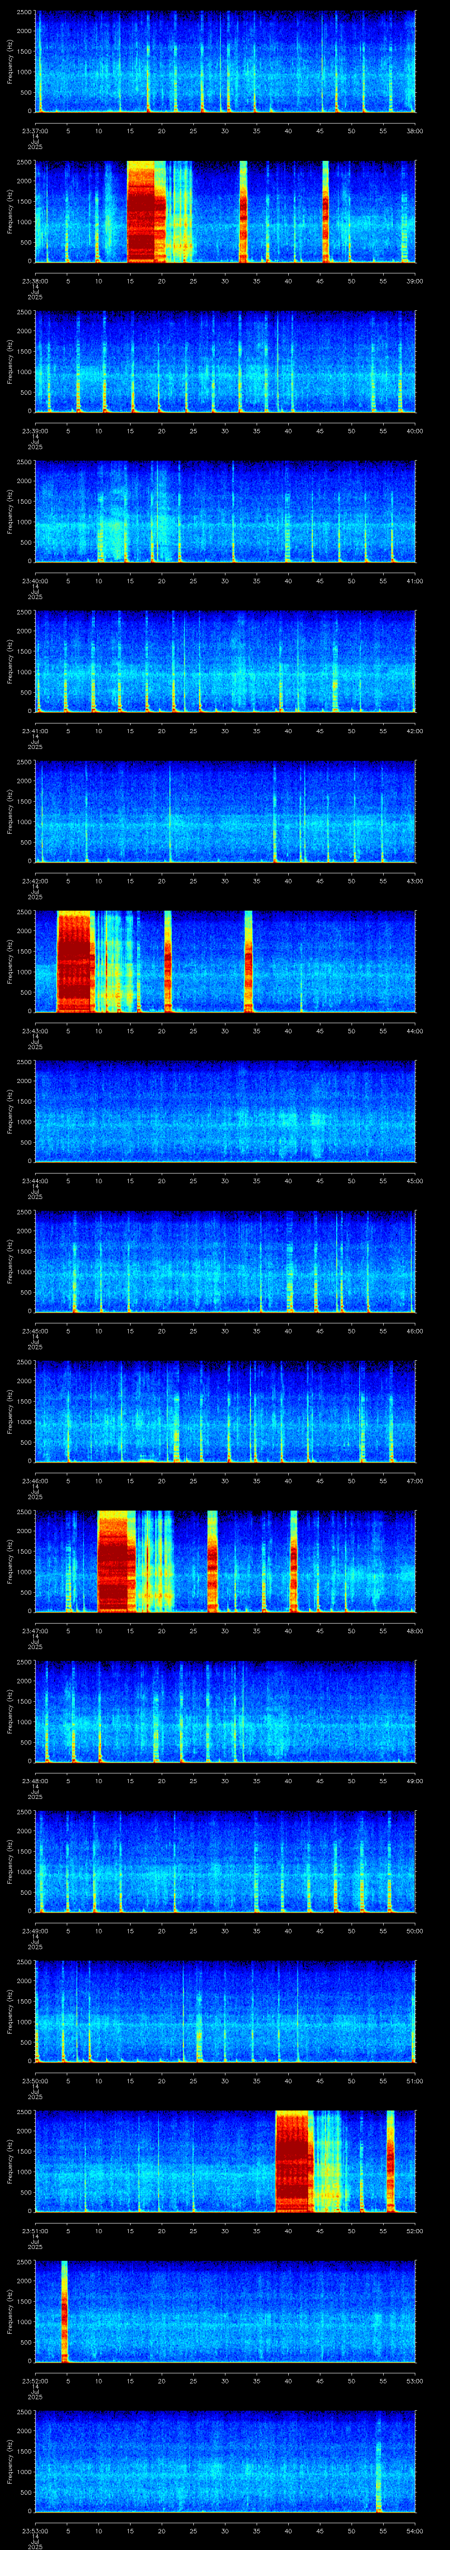Select the 38:00 end time label
This screenshot has width=450, height=2550.
click(x=414, y=130)
